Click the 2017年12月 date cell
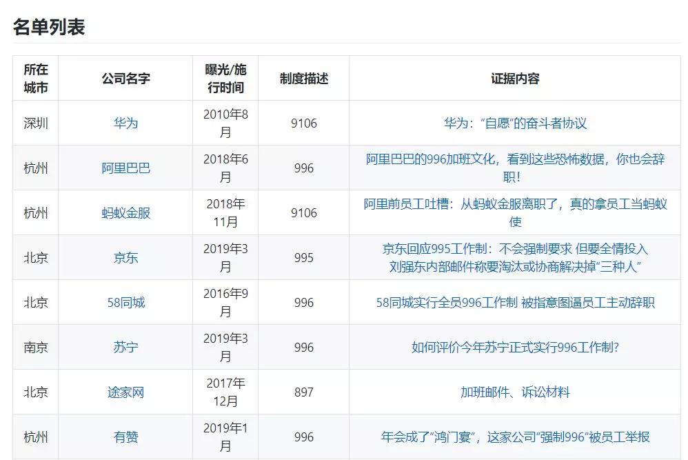The height and width of the screenshot is (460, 688). 225,392
